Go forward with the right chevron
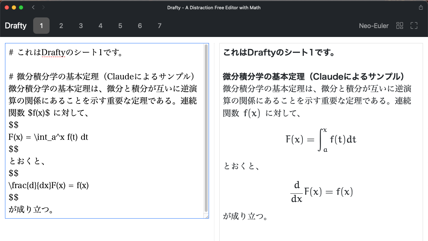The image size is (428, 241). coord(43,7)
